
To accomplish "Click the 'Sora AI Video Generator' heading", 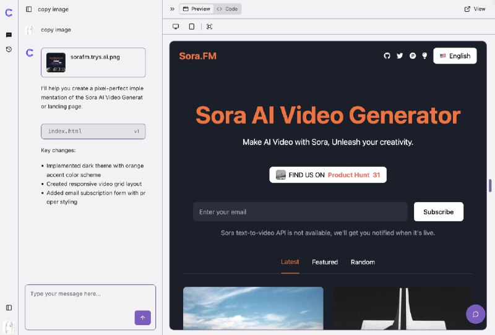I will tap(328, 115).
